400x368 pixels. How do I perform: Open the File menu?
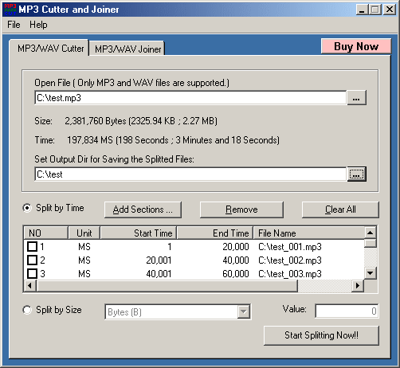point(14,25)
